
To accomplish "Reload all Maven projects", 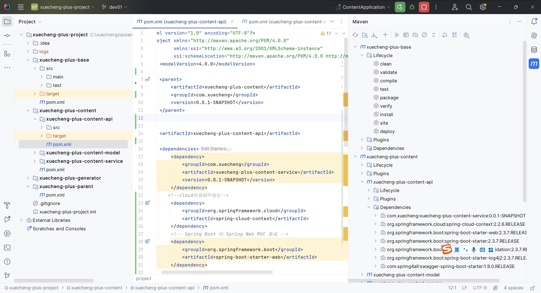I will (355, 35).
